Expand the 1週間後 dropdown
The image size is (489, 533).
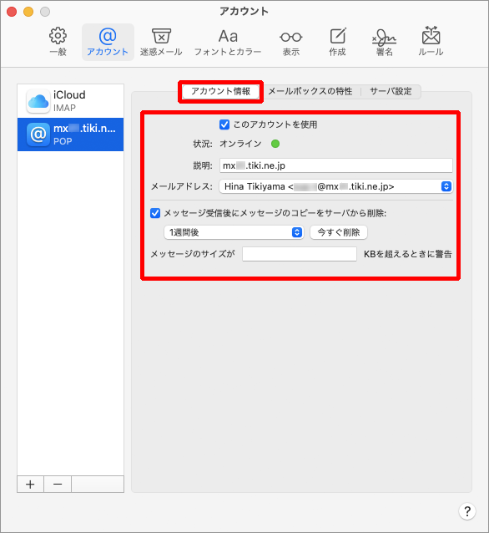point(234,232)
